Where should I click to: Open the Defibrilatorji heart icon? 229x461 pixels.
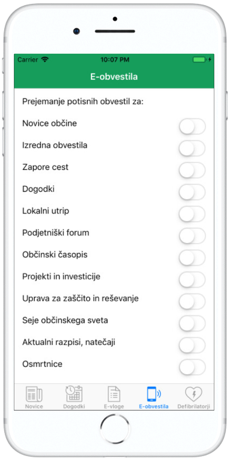click(x=193, y=395)
